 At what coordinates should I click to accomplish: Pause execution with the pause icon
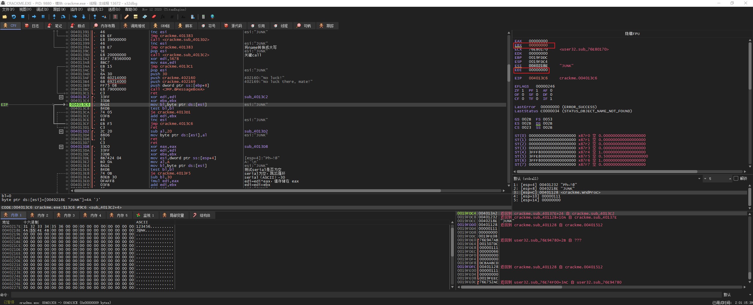[x=43, y=17]
